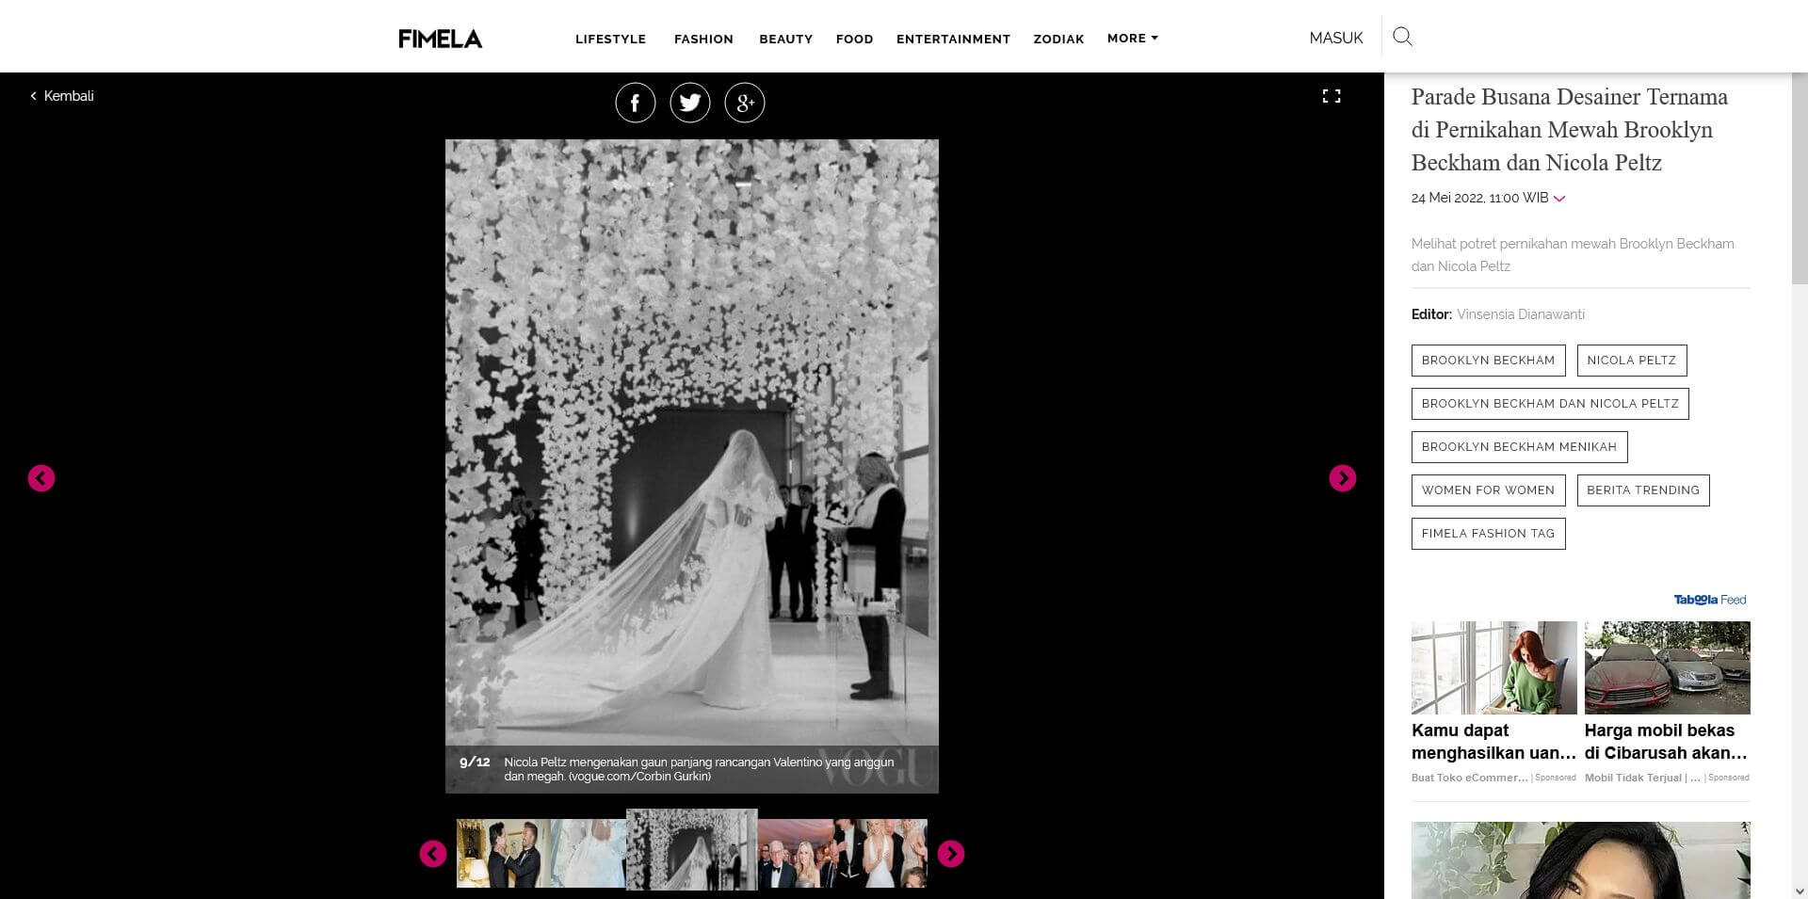Share gallery on Twitter

[690, 103]
